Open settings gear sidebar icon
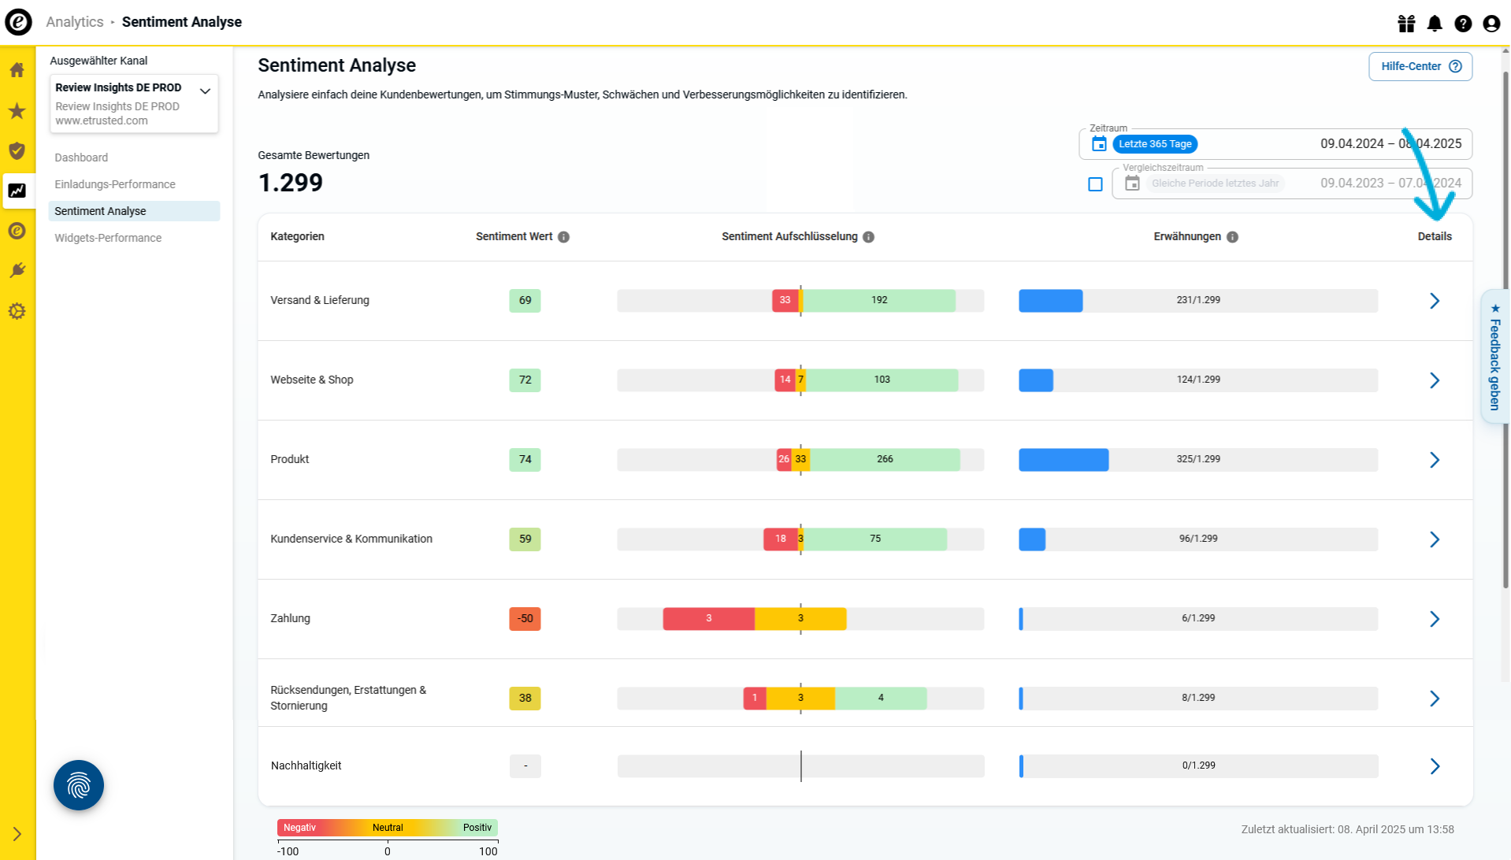Screen dimensions: 1511x860 (17, 311)
